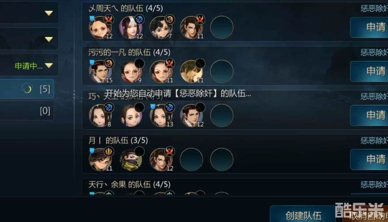This screenshot has height=222, width=388.
Task: Click level 8 female avatar in third team
Action: 100,115
